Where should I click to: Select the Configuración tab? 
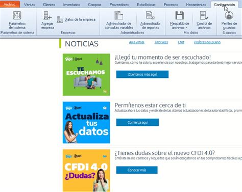[x=225, y=5]
